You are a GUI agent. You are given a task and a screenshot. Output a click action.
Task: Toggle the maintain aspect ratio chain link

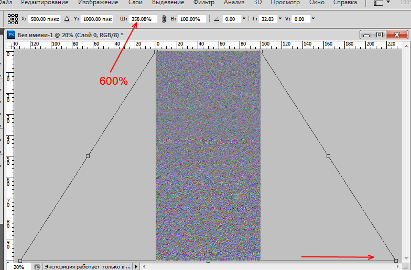pyautogui.click(x=164, y=19)
